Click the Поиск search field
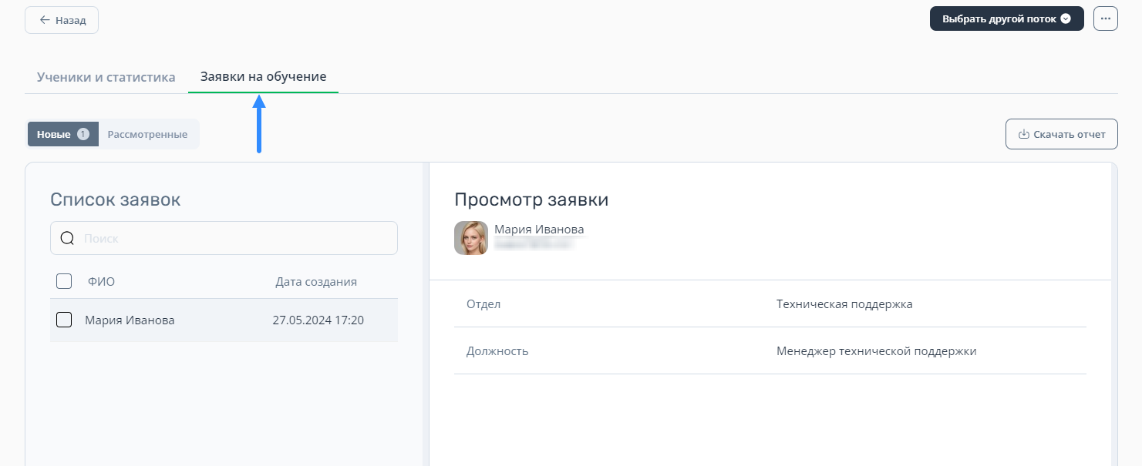The width and height of the screenshot is (1142, 466). [x=231, y=239]
